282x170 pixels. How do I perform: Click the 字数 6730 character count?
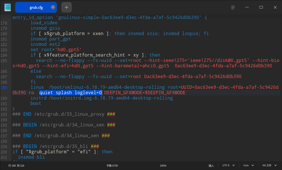[x=112, y=165]
